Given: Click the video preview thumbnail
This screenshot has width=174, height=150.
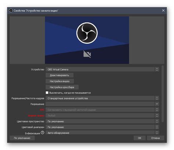Looking at the screenshot, I should pos(87,40).
